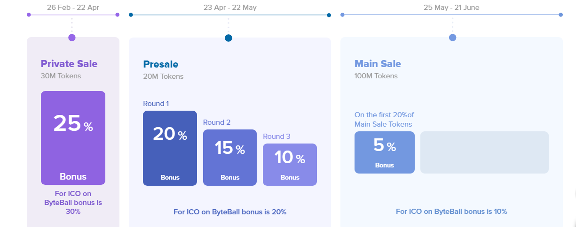Click the ByteBall bonus is 20% note
The image size is (576, 227).
[x=230, y=212]
